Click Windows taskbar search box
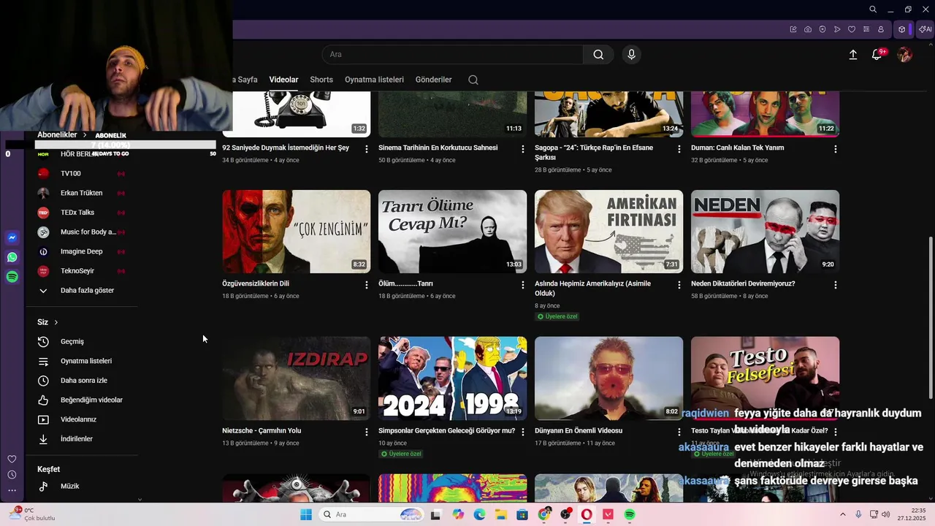Screen dimensions: 935x526 tap(372, 515)
